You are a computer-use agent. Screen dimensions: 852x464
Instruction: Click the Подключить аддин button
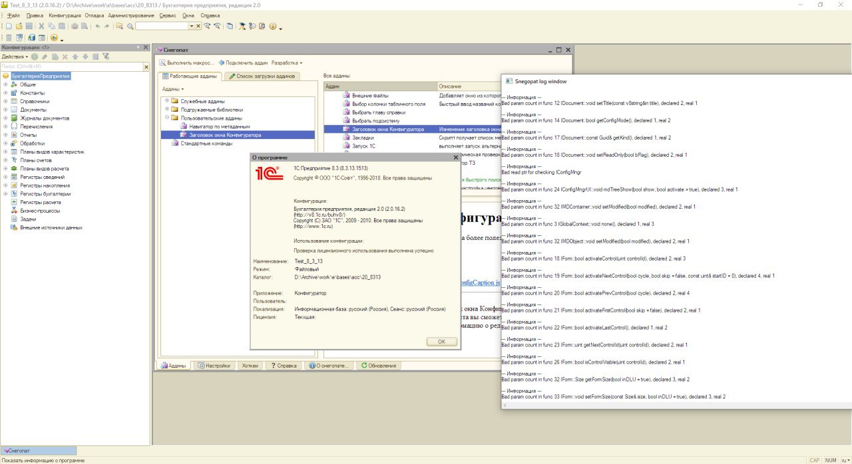click(243, 62)
